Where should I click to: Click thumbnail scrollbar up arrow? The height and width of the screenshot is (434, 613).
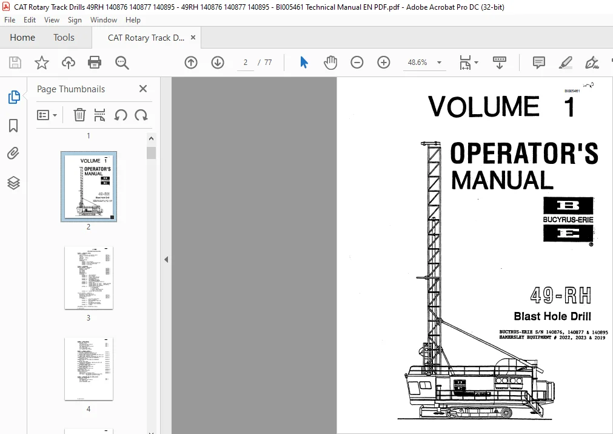(x=152, y=138)
